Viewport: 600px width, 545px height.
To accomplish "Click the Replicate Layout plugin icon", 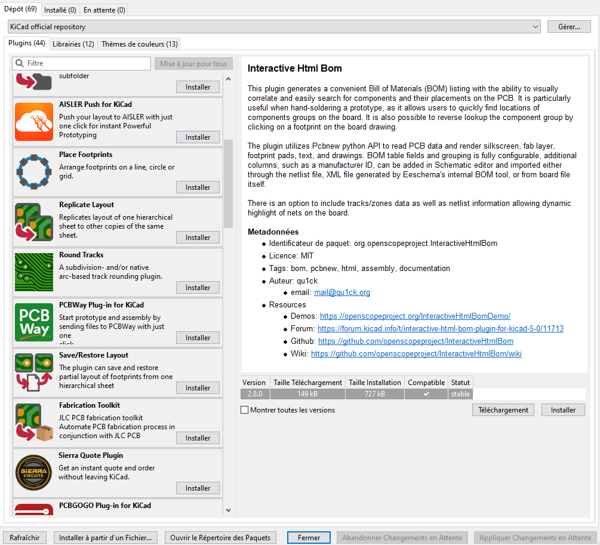I will 34,222.
